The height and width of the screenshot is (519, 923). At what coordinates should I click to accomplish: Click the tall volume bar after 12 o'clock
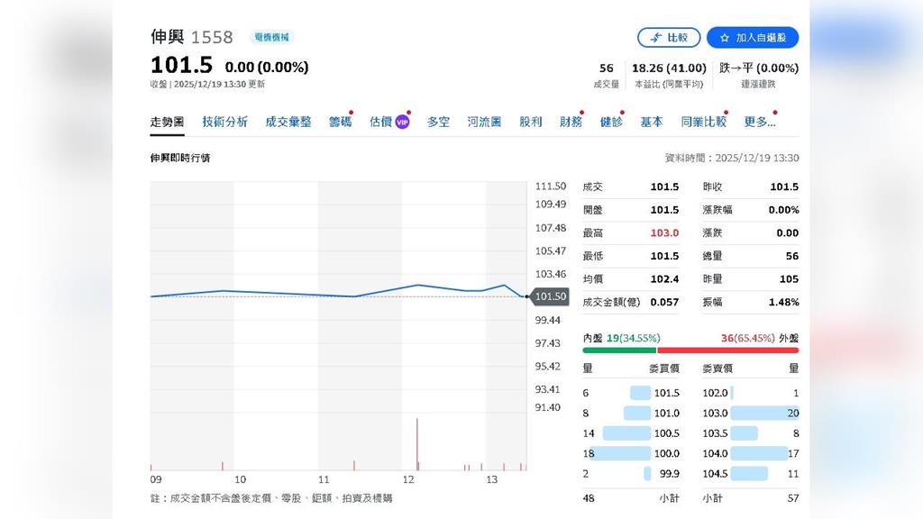417,443
